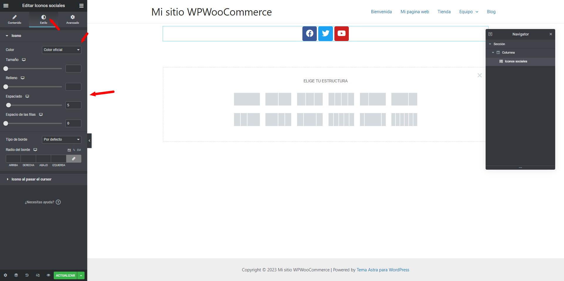Click the Twitter social icon
The height and width of the screenshot is (281, 564).
click(326, 33)
